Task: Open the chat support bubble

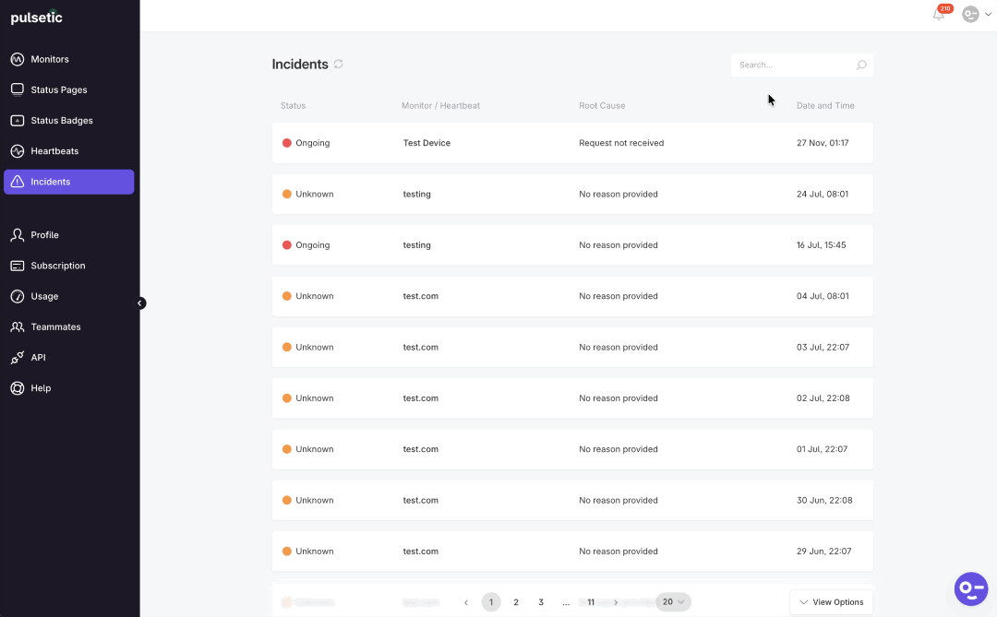Action: [x=971, y=589]
